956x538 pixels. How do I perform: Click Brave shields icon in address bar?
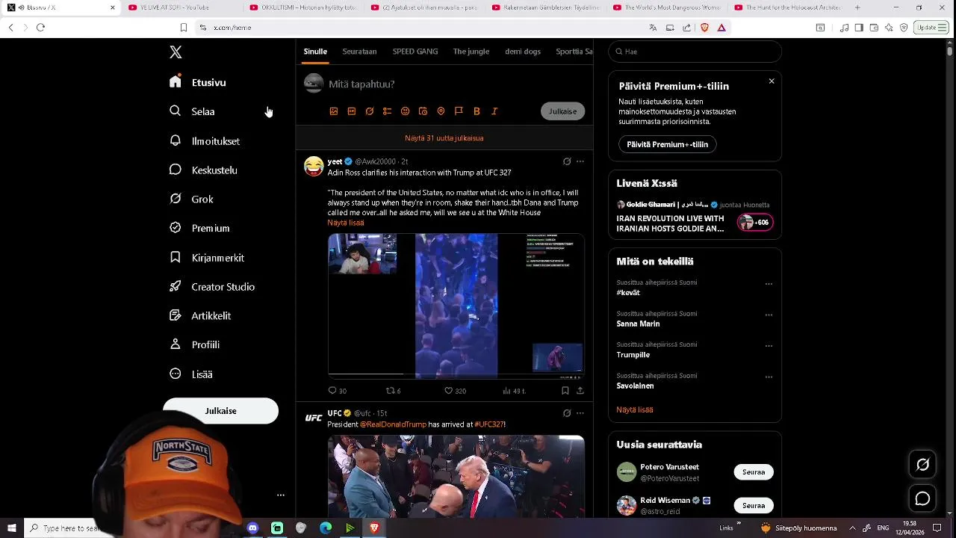pos(704,28)
